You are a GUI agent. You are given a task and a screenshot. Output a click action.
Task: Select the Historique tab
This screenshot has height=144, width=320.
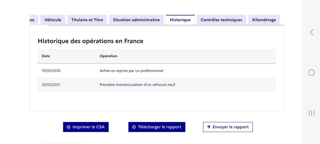pos(180,20)
